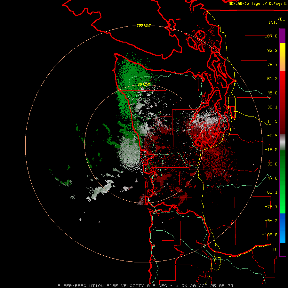Click the 30.1 legend value
This screenshot has width=288, height=288.
click(272, 107)
